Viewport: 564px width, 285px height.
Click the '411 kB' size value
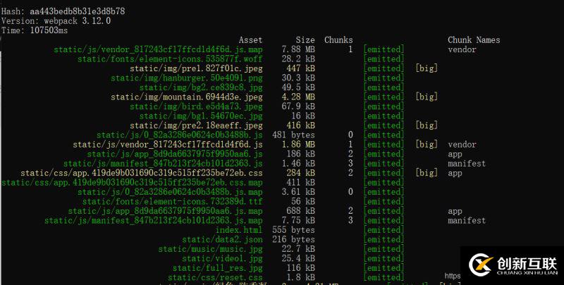tap(301, 183)
